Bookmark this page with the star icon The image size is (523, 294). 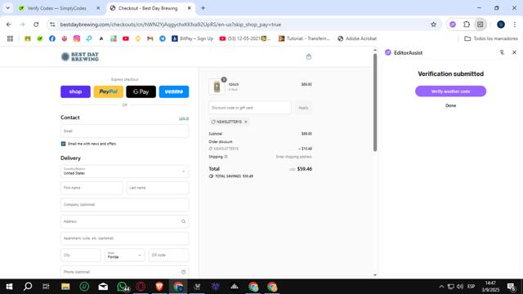click(x=433, y=24)
